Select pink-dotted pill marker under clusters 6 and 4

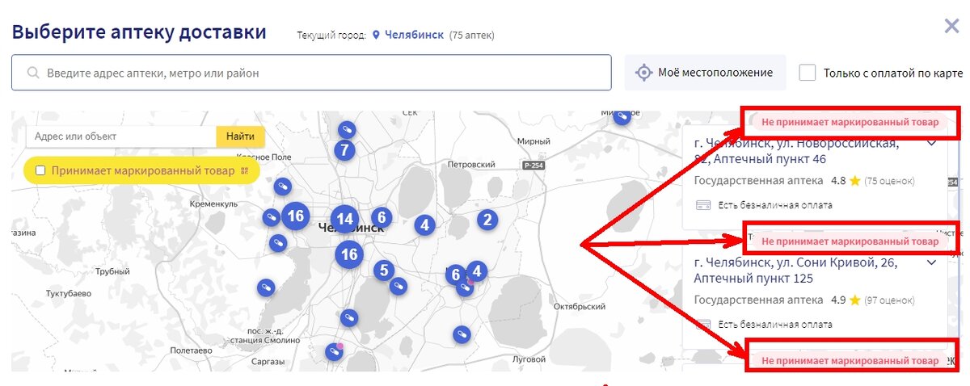point(466,287)
